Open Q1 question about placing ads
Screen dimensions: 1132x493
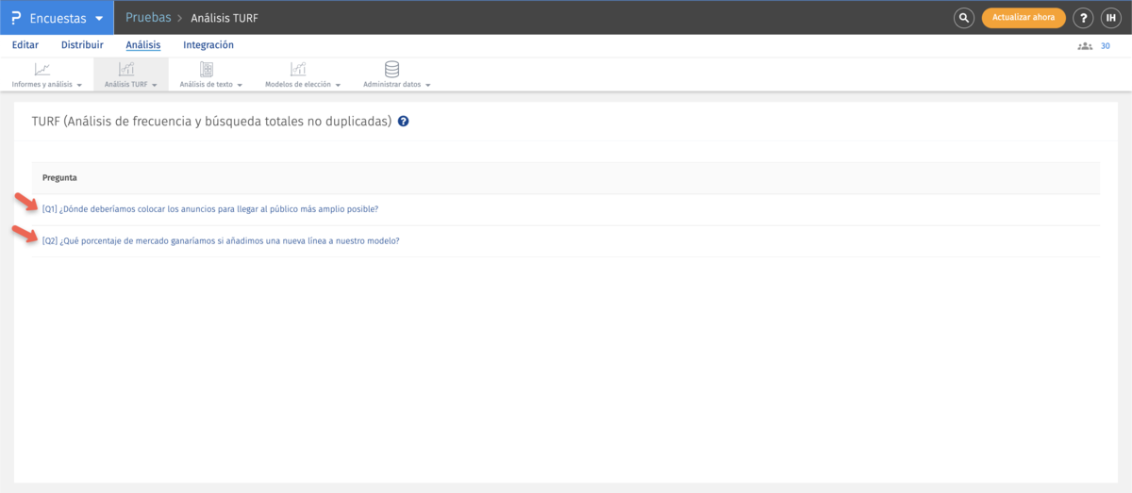(x=210, y=209)
